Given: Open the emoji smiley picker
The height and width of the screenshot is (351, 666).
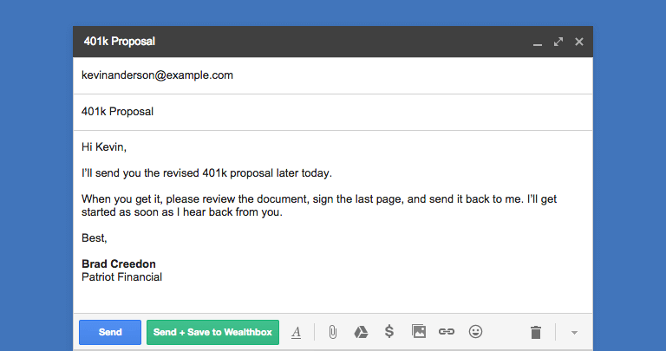Looking at the screenshot, I should click(475, 331).
